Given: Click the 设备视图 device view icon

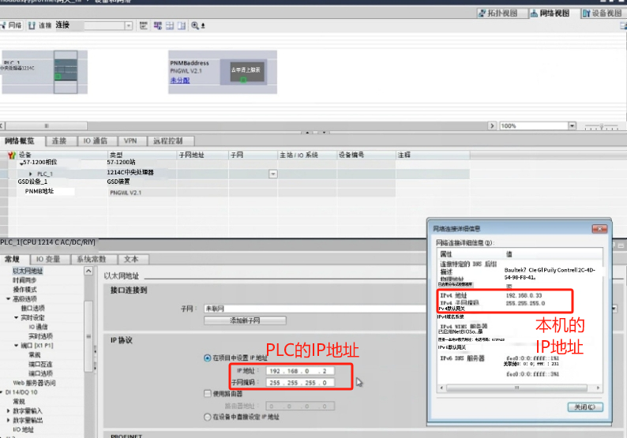Looking at the screenshot, I should [587, 13].
